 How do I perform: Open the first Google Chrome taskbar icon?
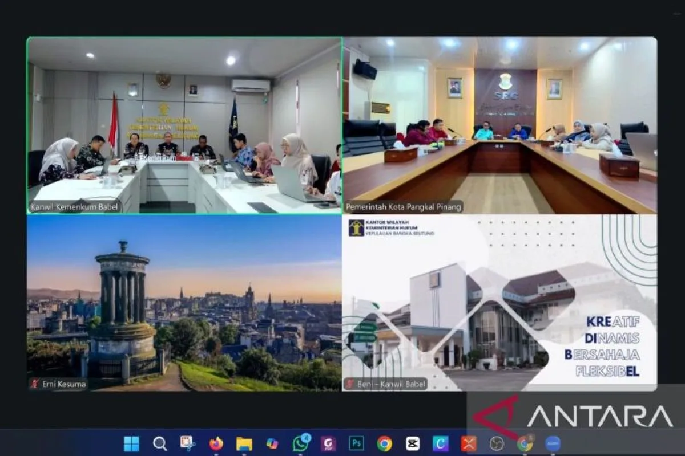[x=384, y=443]
